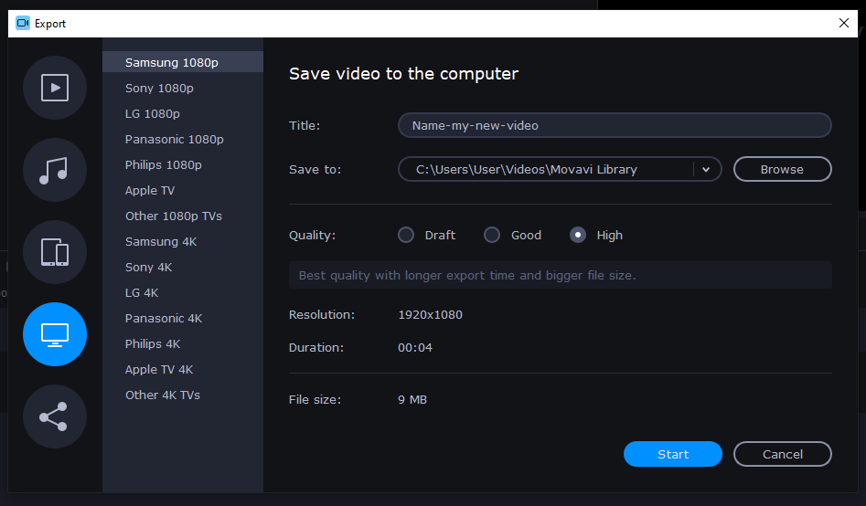Click the Cancel button
Image resolution: width=866 pixels, height=506 pixels.
pyautogui.click(x=783, y=454)
